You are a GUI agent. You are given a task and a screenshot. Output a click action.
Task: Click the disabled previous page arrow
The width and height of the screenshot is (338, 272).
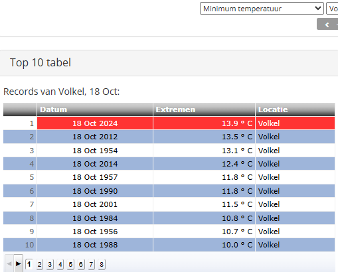pos(9,263)
